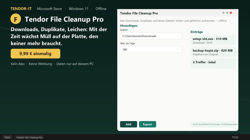
Task: Click the 9,99 € einmalig purchase button
Action: (x=35, y=54)
